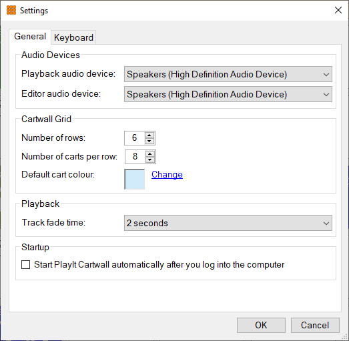This screenshot has width=349, height=341.
Task: Close the Settings dialog with X icon
Action: [338, 10]
